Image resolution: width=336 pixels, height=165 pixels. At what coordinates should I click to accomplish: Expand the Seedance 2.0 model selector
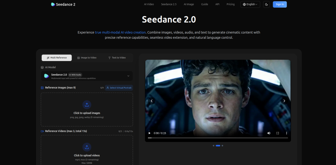[x=87, y=76]
